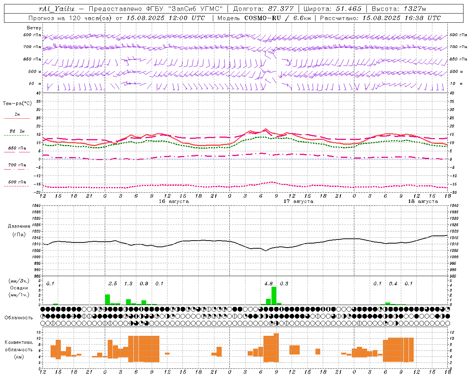Click the forecast start time 12:00 UTC
Image resolution: width=469 pixels, height=375 pixels.
coord(187,18)
